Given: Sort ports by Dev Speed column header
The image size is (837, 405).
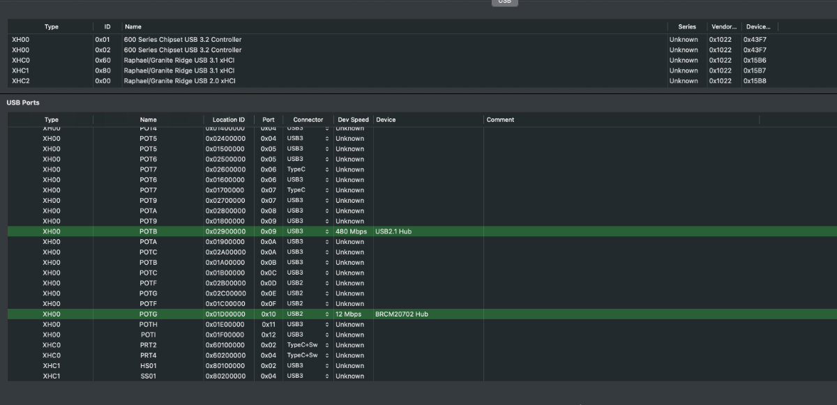Looking at the screenshot, I should click(352, 120).
